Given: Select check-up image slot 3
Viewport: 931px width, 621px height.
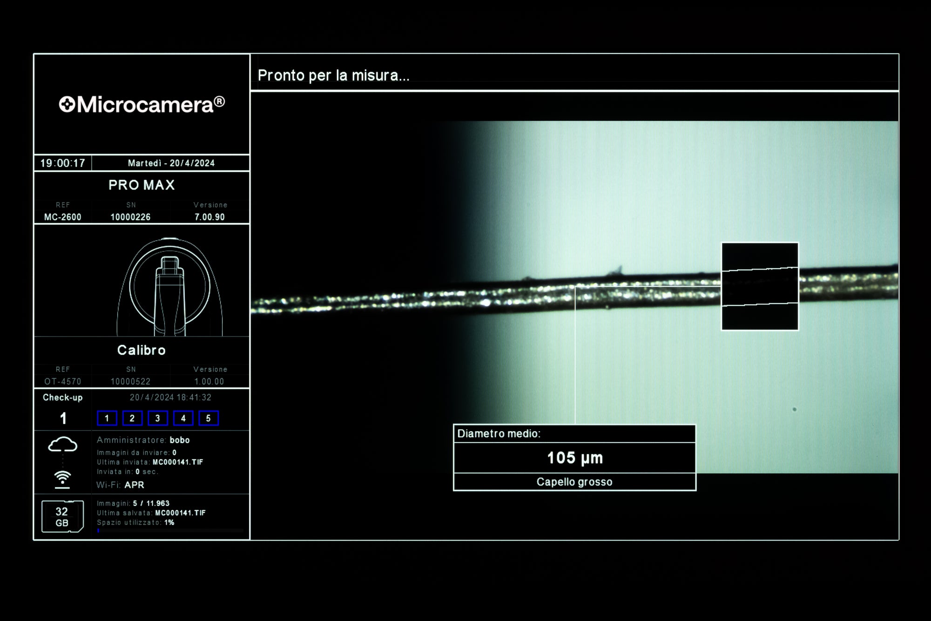Looking at the screenshot, I should click(x=157, y=418).
